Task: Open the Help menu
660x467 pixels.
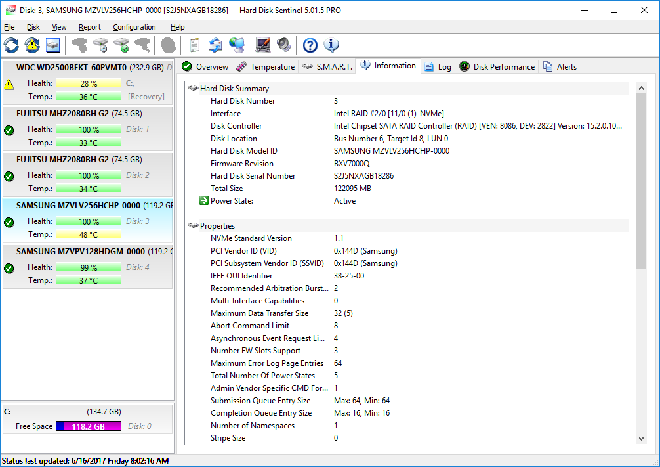Action: [177, 27]
